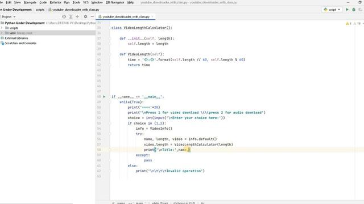The width and height of the screenshot is (364, 204).
Task: Close the youtube_downloader_with_class.py editor tab
Action: [x=152, y=16]
